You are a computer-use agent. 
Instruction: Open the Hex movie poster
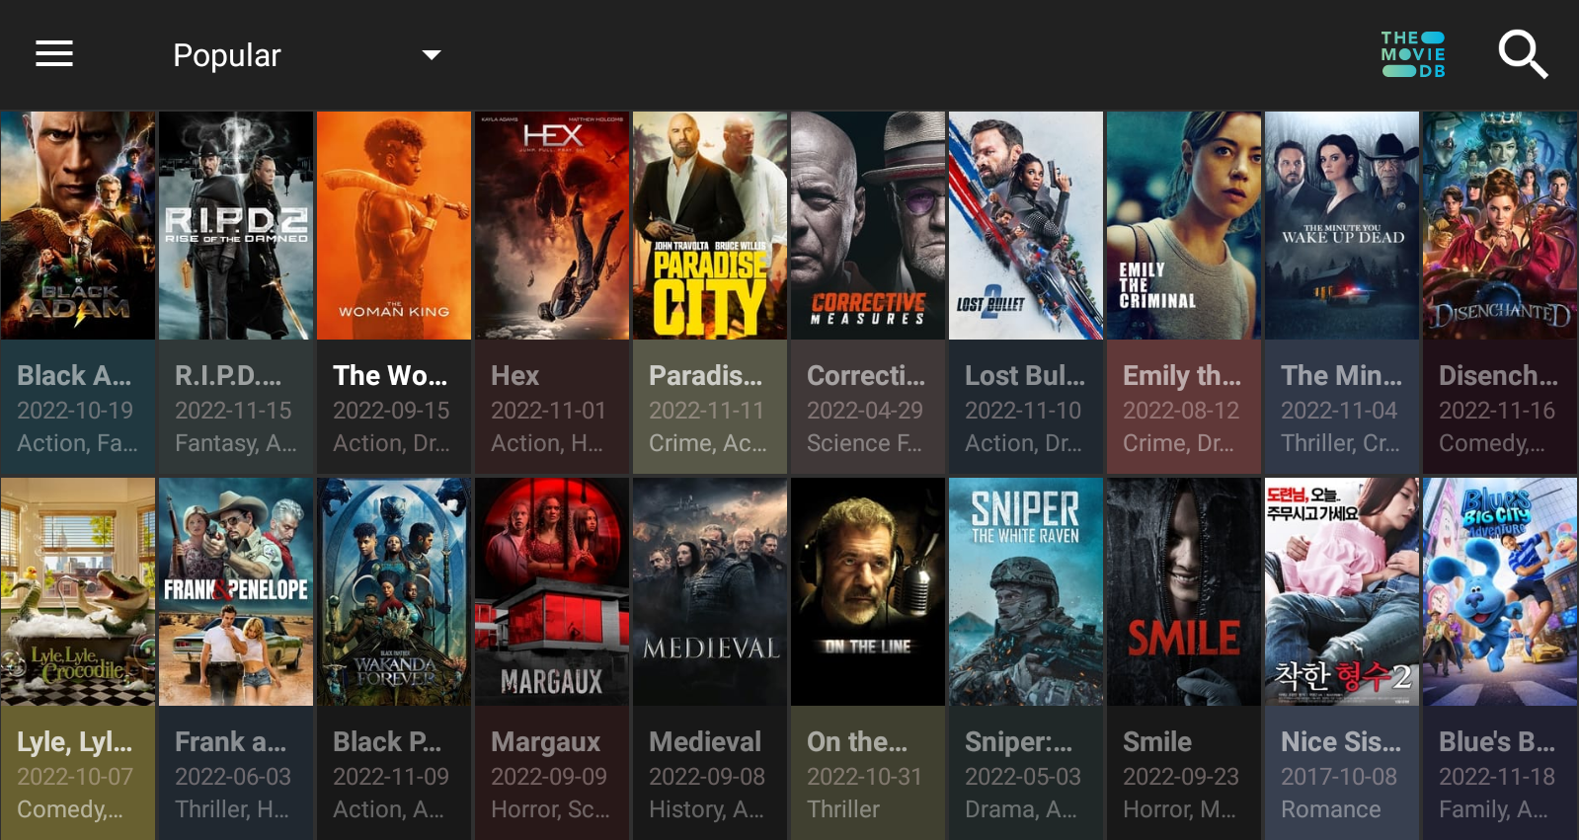pyautogui.click(x=552, y=225)
